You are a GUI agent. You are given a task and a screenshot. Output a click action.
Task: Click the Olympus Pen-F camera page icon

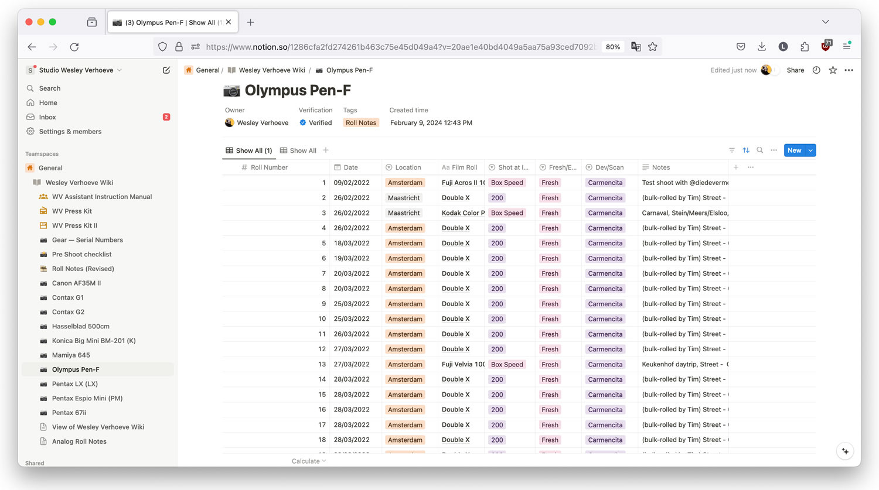[x=232, y=91]
